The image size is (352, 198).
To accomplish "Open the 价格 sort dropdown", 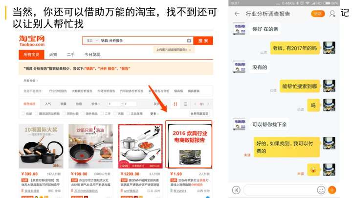I will (95, 104).
